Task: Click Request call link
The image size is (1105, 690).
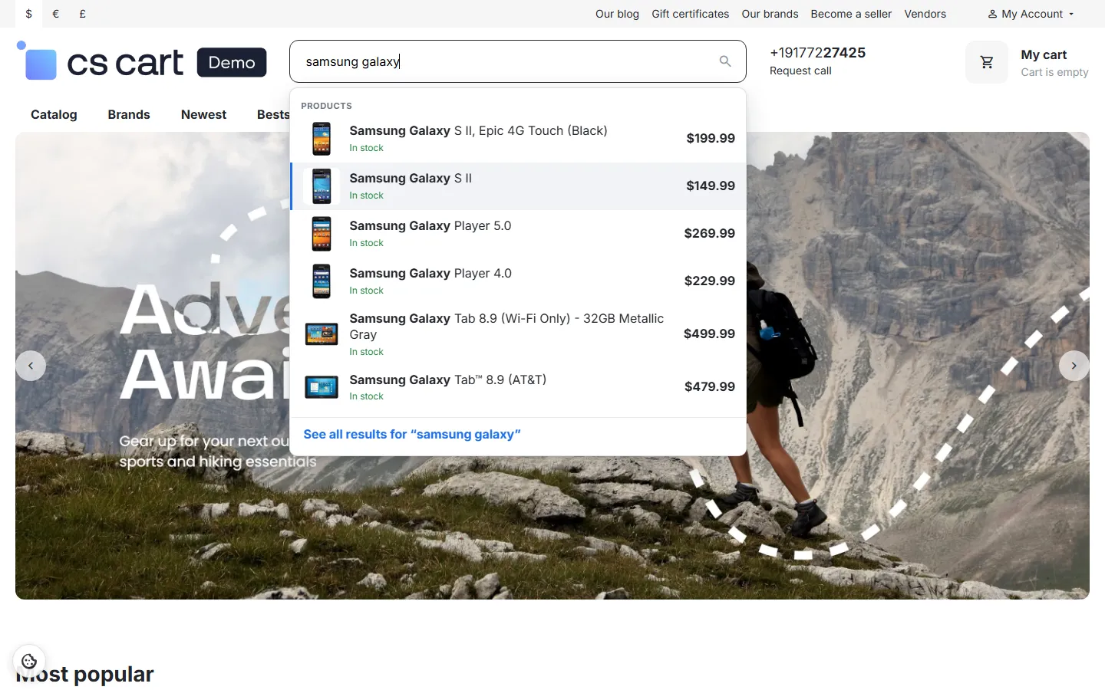Action: pyautogui.click(x=800, y=71)
